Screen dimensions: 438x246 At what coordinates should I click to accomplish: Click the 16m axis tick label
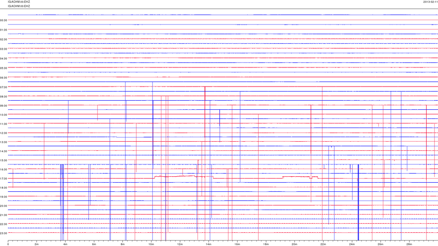(x=237, y=244)
